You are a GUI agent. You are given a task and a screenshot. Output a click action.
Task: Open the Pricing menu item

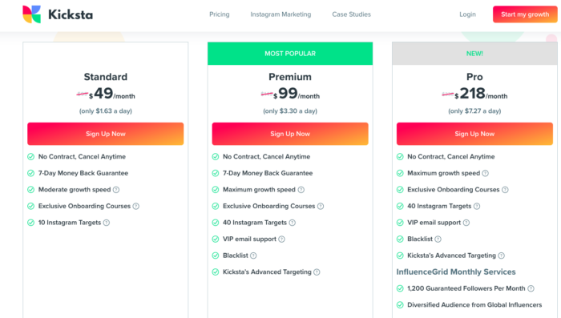coord(220,14)
